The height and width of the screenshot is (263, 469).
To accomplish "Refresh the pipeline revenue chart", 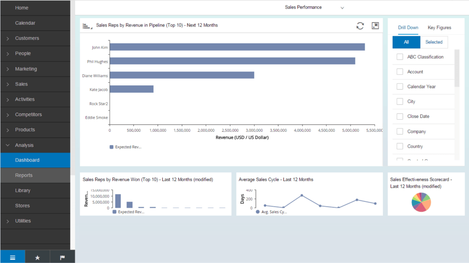I will [x=360, y=26].
